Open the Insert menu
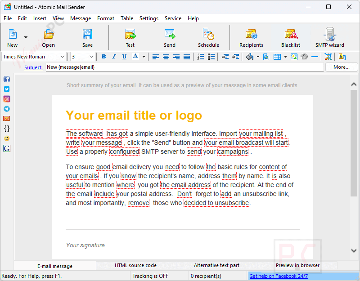Screen dimensions: 360x281 click(40, 18)
